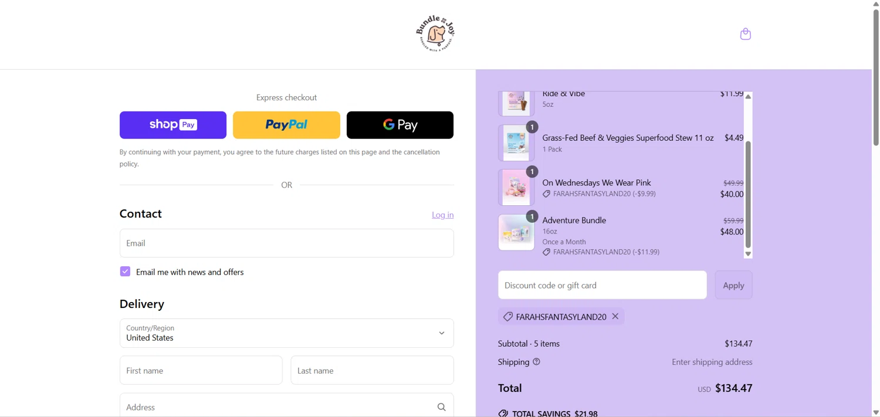Focus the Email input field
880x417 pixels.
click(286, 243)
